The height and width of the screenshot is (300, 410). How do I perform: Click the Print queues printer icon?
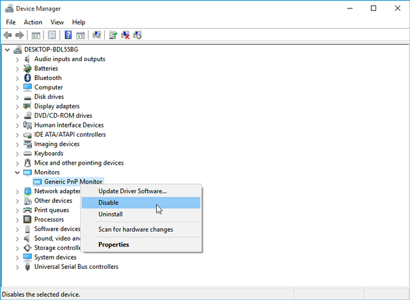(x=27, y=210)
